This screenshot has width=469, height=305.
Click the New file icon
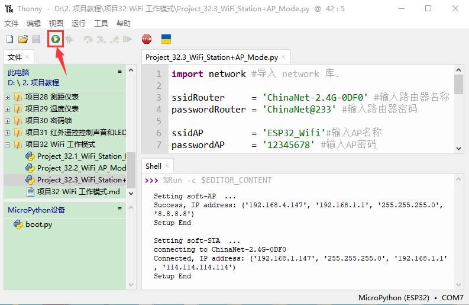pos(9,39)
